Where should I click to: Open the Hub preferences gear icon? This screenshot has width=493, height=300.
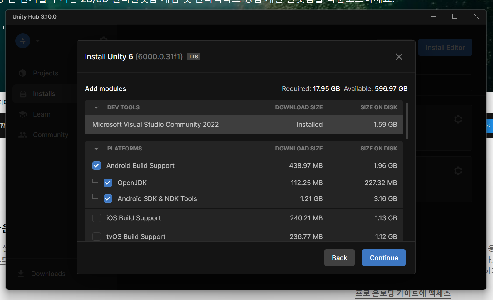coord(104,40)
